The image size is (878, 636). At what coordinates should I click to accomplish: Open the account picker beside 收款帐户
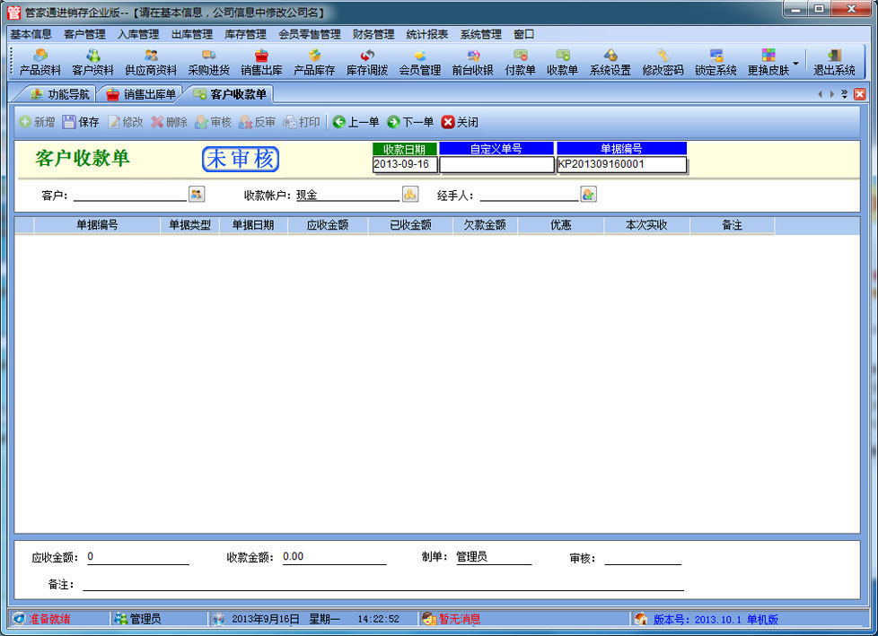point(409,194)
